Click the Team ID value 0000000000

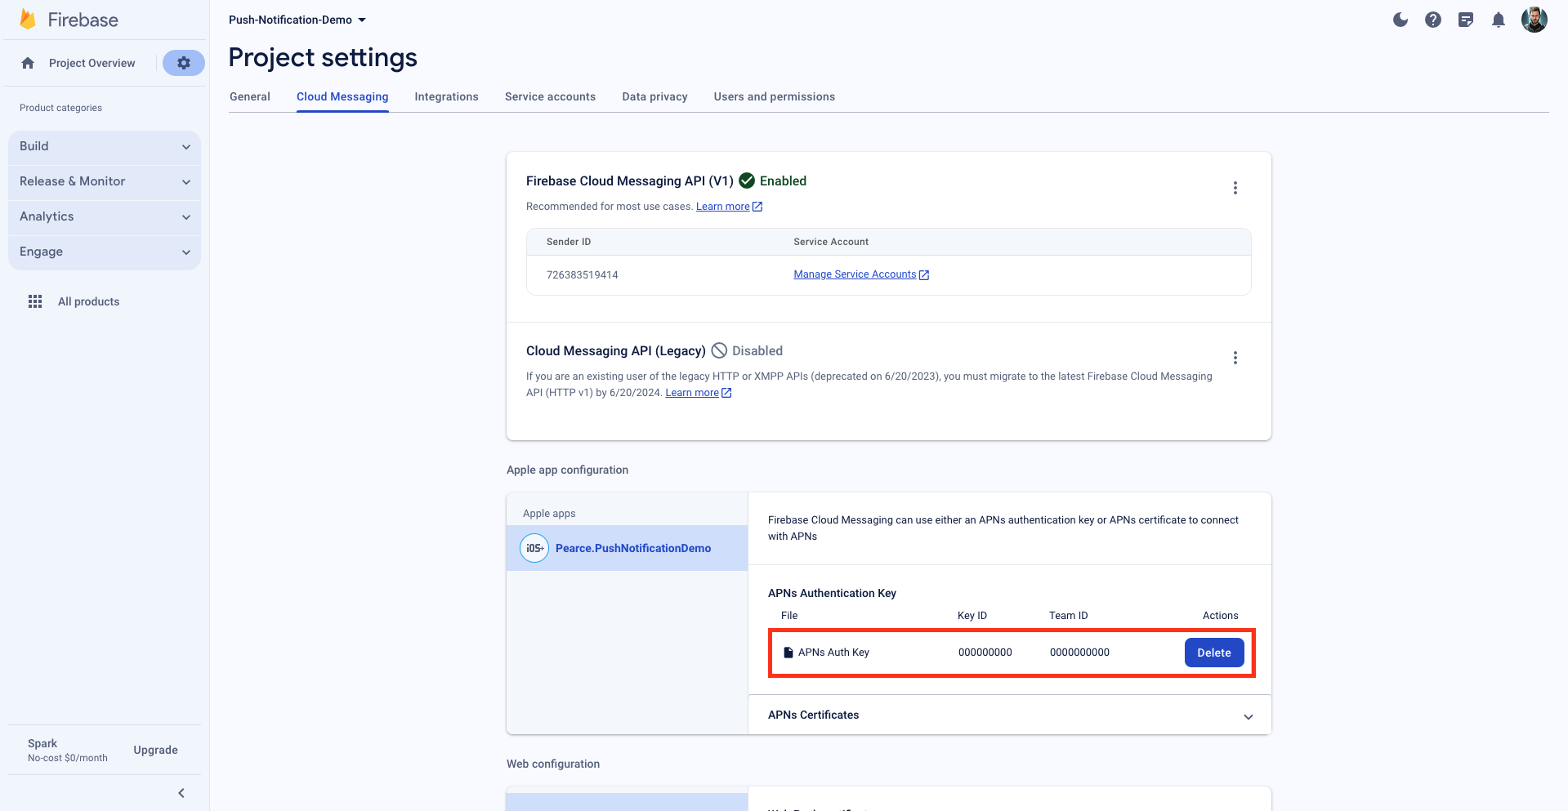coord(1079,653)
